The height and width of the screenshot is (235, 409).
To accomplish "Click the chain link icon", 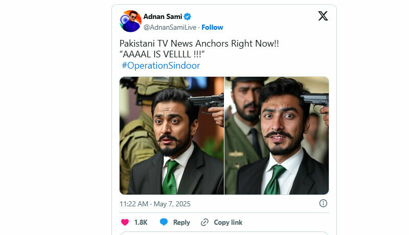I will pos(205,222).
